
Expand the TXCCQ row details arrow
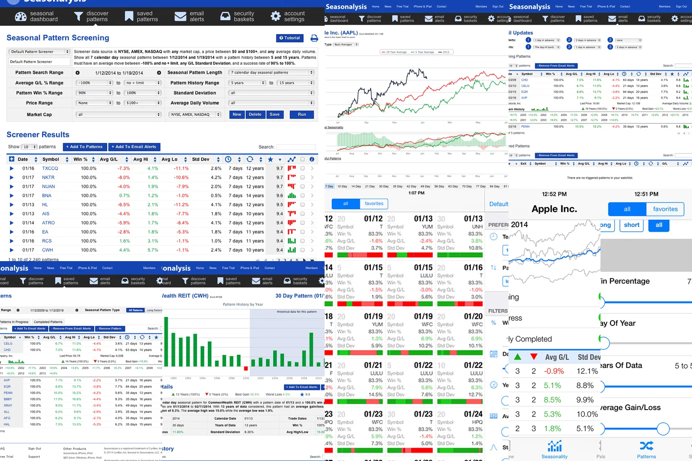pos(12,168)
